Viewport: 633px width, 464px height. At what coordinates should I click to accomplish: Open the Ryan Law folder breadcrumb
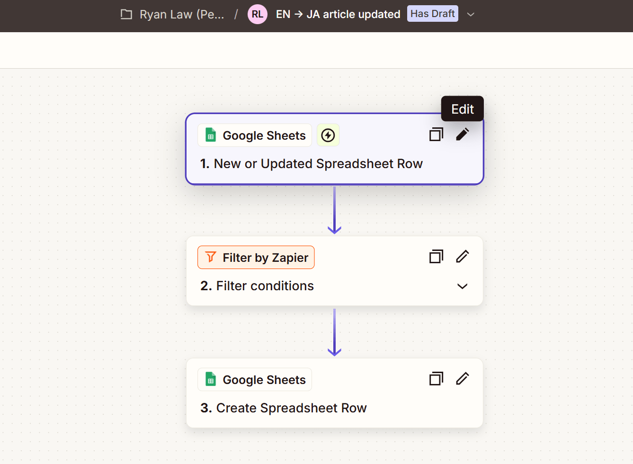(x=182, y=14)
